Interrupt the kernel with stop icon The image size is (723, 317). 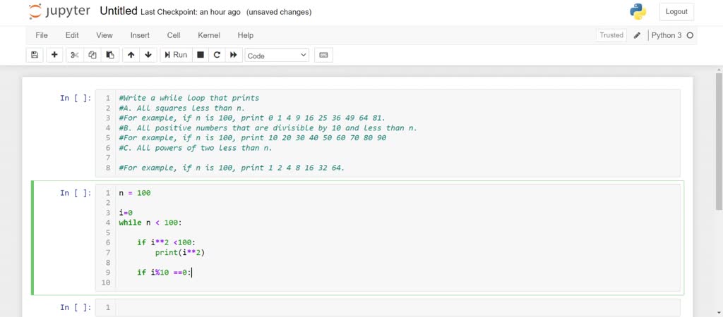click(x=201, y=55)
